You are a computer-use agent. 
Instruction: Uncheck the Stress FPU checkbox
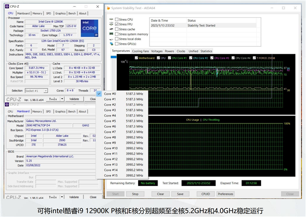(117, 24)
